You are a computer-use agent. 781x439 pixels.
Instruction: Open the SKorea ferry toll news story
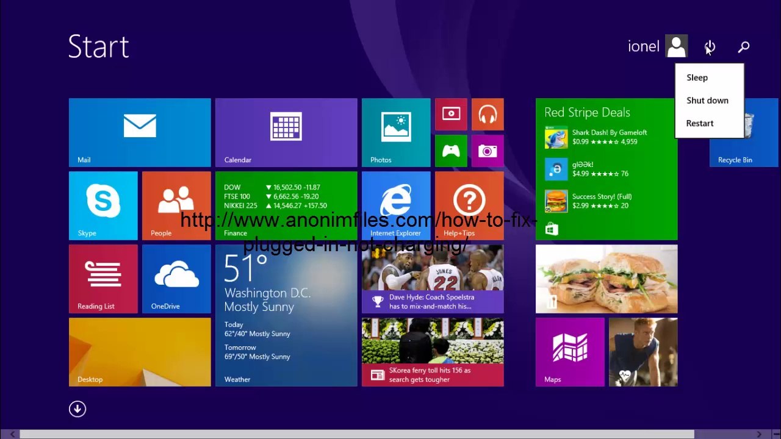pyautogui.click(x=433, y=352)
